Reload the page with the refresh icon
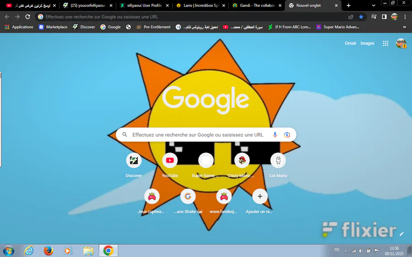This screenshot has width=412, height=257. 27,17
